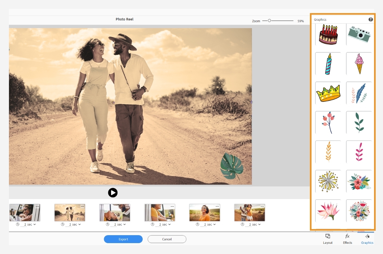The height and width of the screenshot is (254, 383).
Task: Open the Layout panel
Action: click(x=328, y=239)
